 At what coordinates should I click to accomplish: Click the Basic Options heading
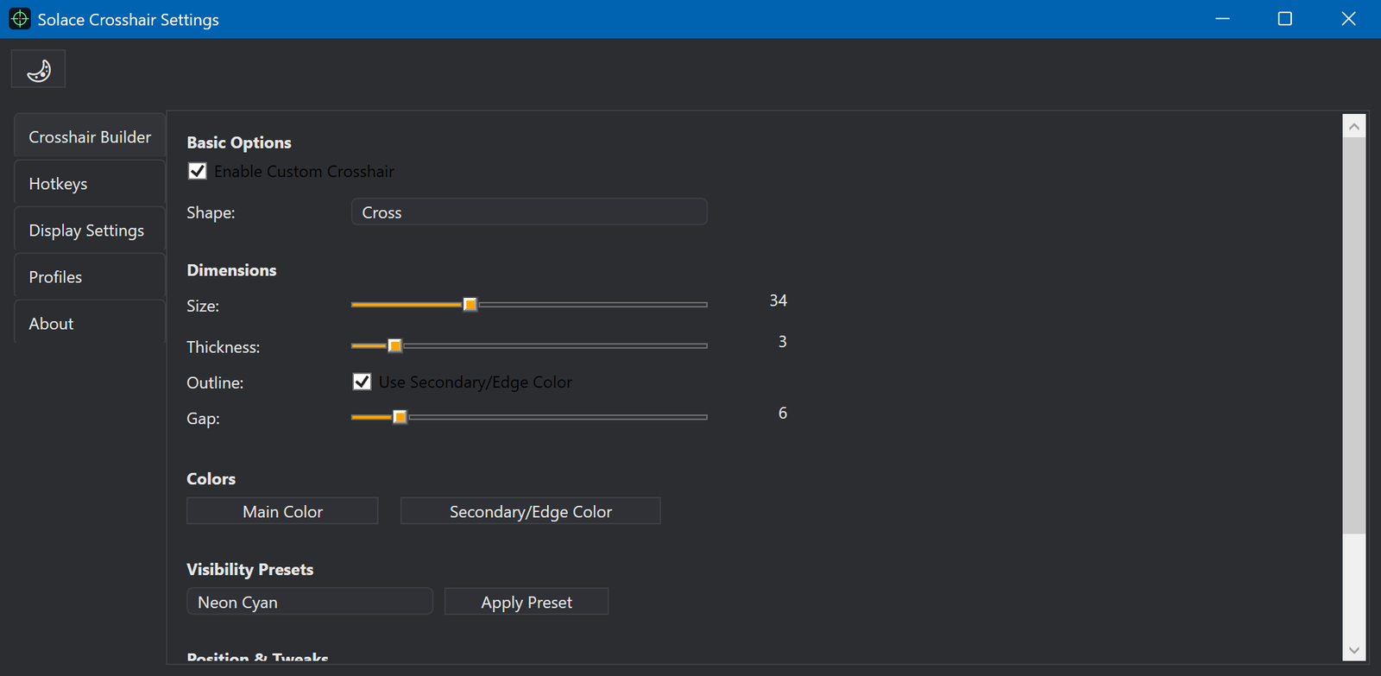pyautogui.click(x=239, y=142)
